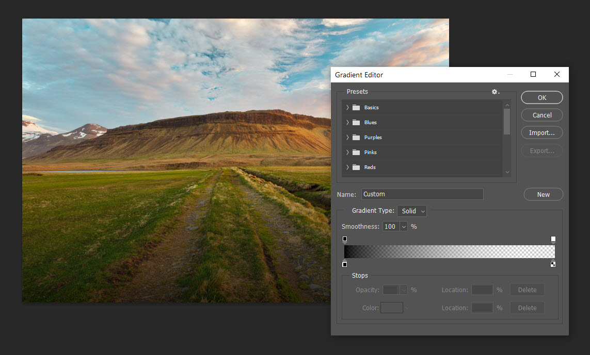The height and width of the screenshot is (355, 590).
Task: Click OK to confirm the gradient
Action: pyautogui.click(x=542, y=97)
